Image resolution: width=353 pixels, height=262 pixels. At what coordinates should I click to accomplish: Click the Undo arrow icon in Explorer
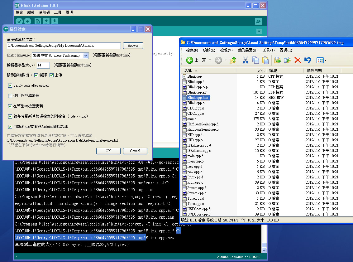pyautogui.click(x=308, y=60)
